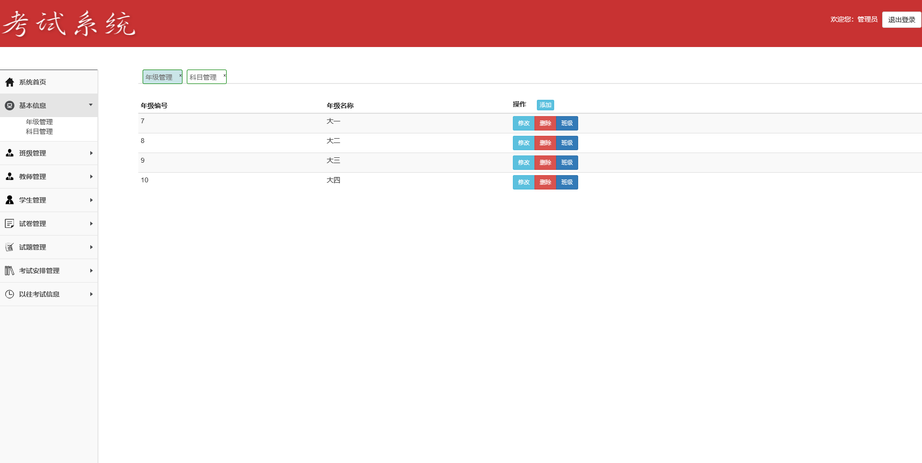Open the 基本信息 sidebar menu label

[33, 106]
